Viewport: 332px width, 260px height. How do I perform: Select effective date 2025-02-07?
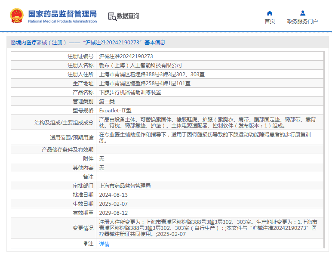113,204
